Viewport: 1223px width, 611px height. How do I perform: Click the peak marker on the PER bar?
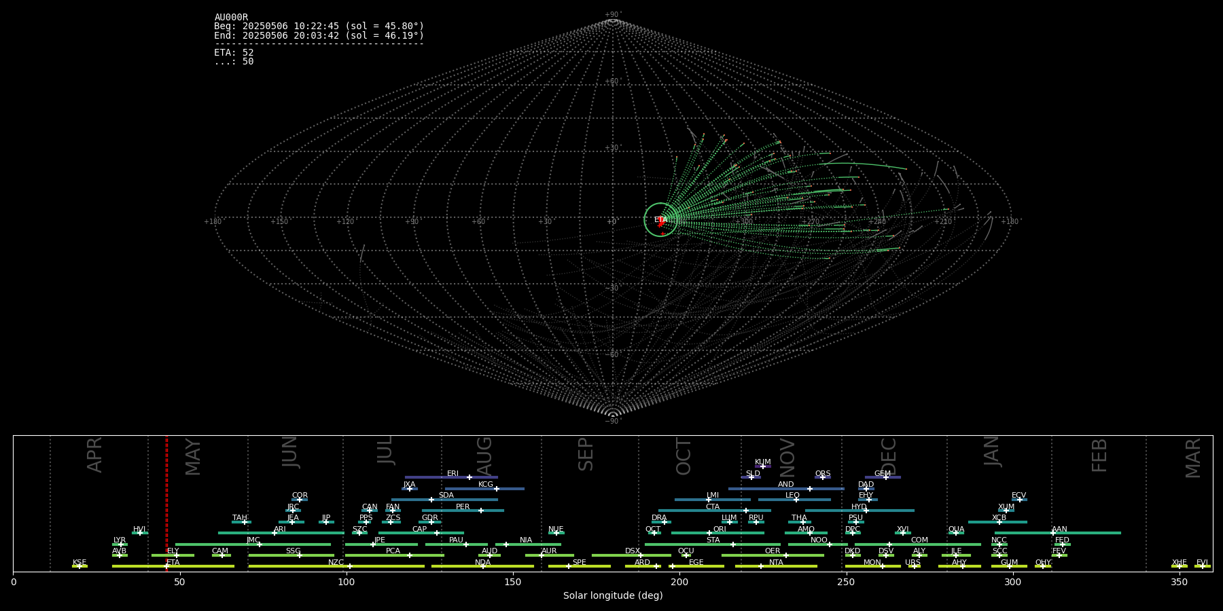480,511
